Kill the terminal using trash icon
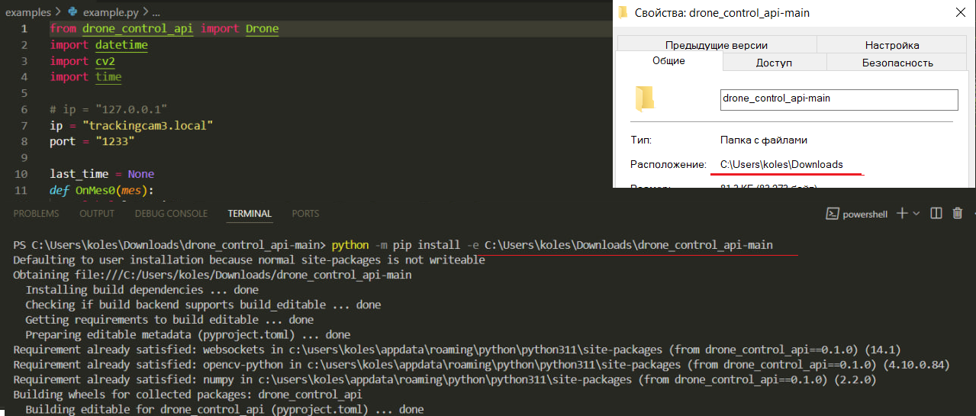The image size is (976, 416). point(958,214)
